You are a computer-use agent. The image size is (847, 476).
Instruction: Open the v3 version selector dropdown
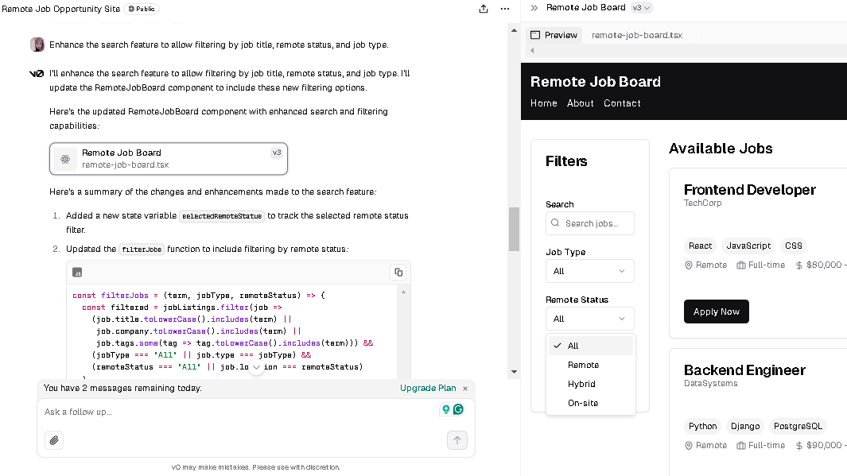click(641, 8)
